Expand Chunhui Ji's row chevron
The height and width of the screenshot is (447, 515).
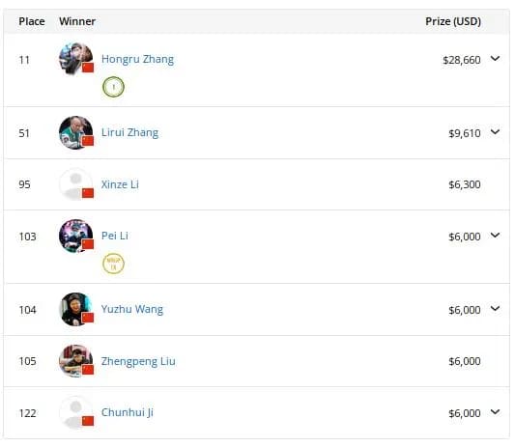(495, 412)
